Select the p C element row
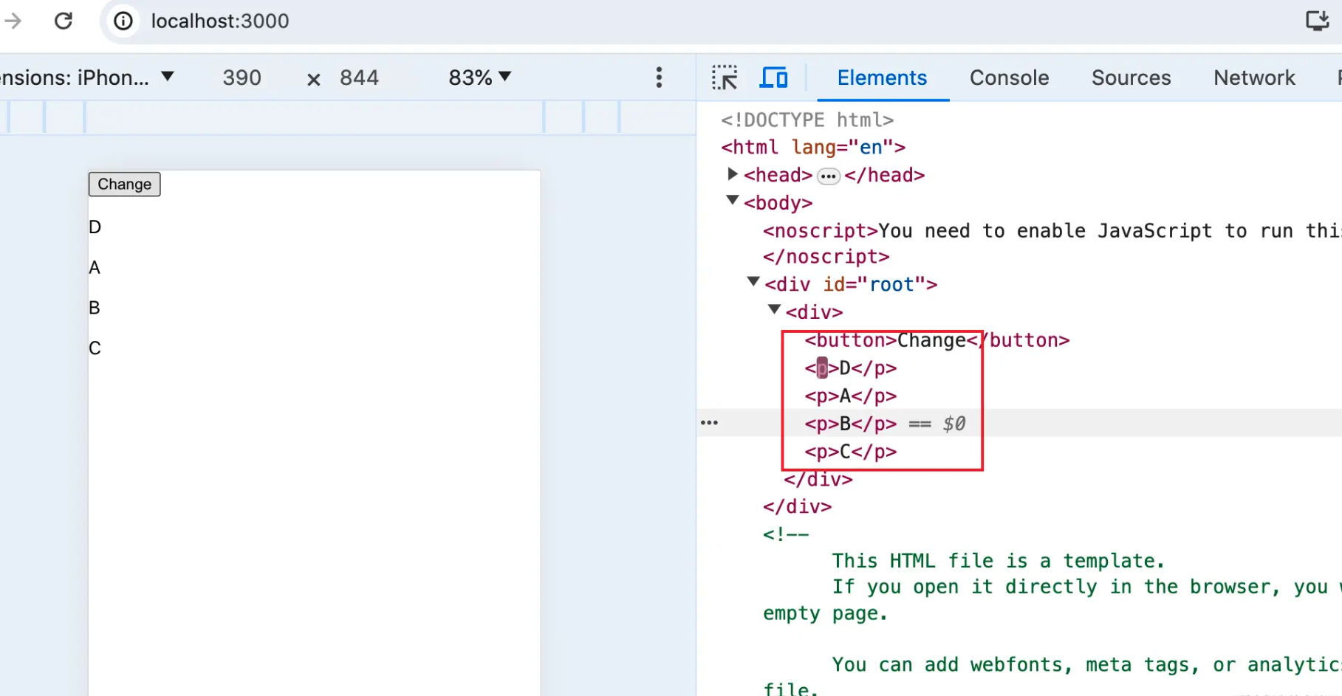 coord(851,452)
